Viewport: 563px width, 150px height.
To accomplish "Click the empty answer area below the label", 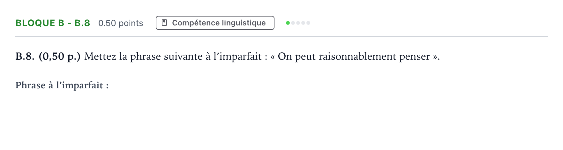I will (281, 118).
